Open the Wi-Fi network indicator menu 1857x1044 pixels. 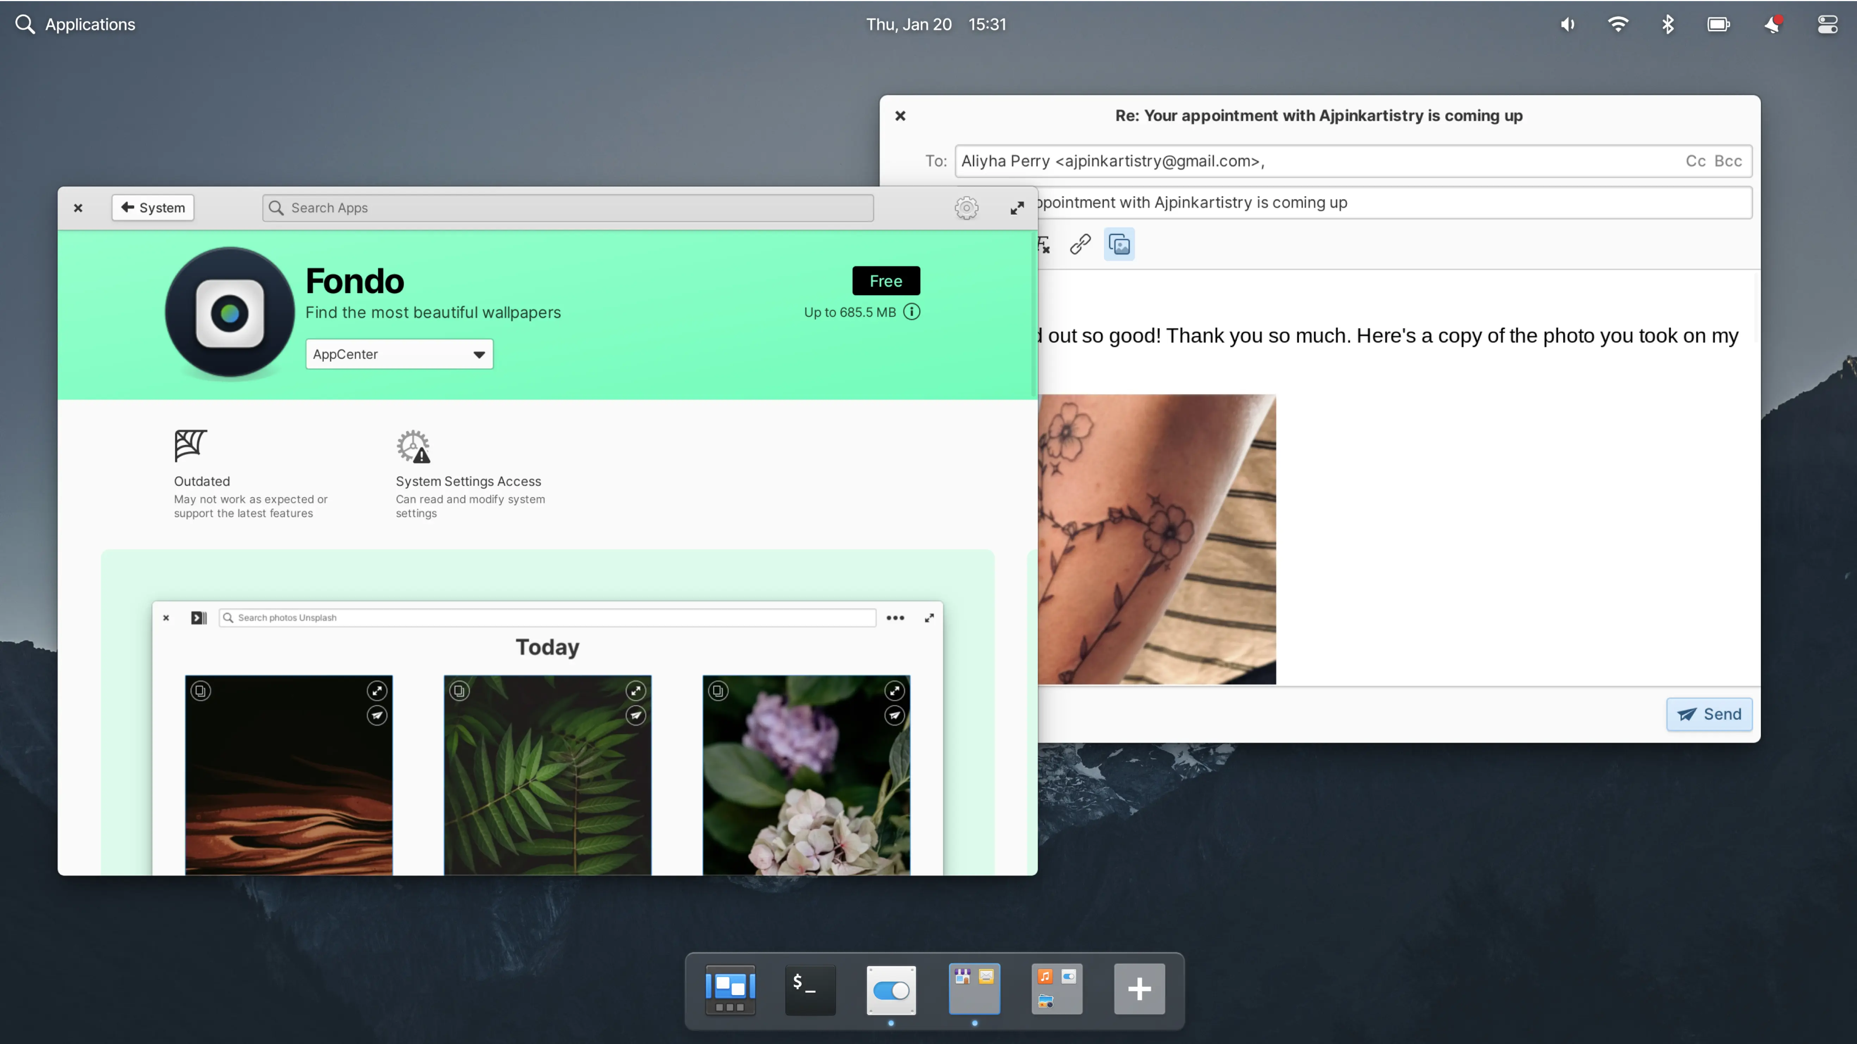point(1618,25)
